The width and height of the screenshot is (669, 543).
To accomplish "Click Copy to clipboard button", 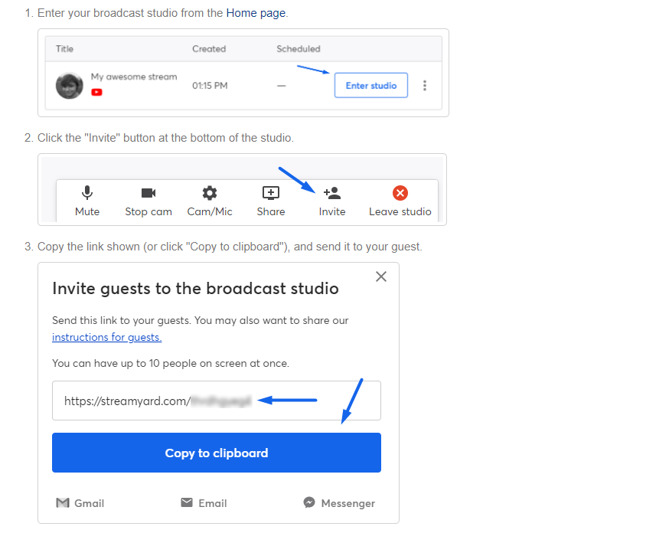I will point(217,453).
